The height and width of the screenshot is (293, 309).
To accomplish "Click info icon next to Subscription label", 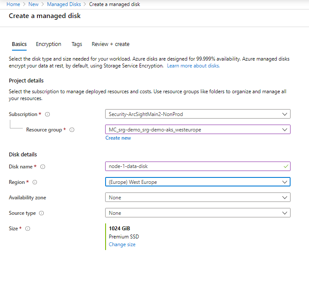I will [x=48, y=114].
